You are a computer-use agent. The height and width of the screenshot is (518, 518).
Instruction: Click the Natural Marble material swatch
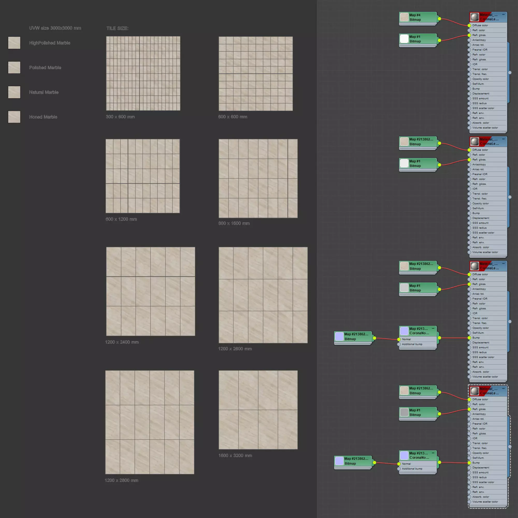pyautogui.click(x=14, y=92)
